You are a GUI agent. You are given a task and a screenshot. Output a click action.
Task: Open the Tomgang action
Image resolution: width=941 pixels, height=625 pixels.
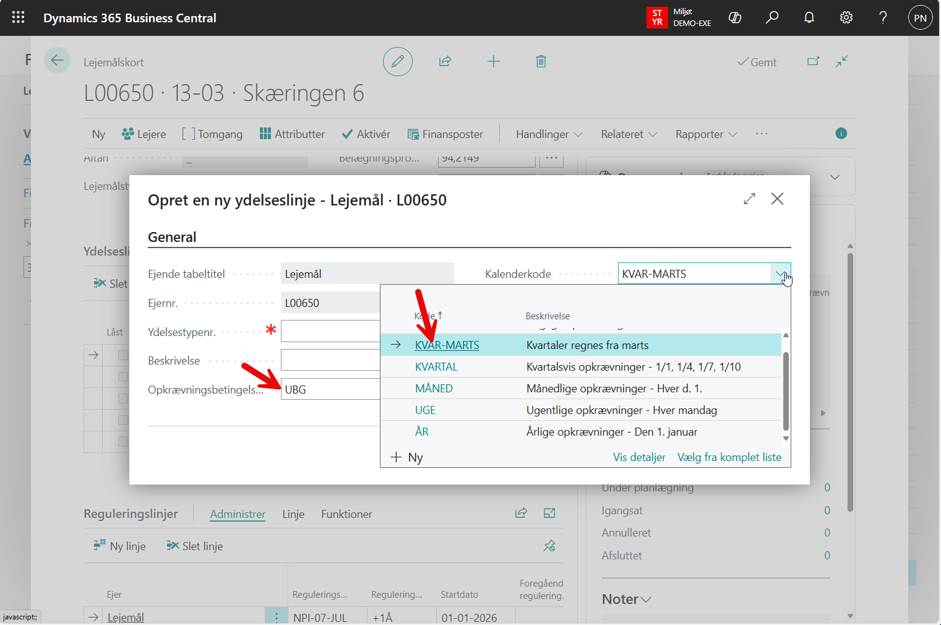[x=212, y=134]
